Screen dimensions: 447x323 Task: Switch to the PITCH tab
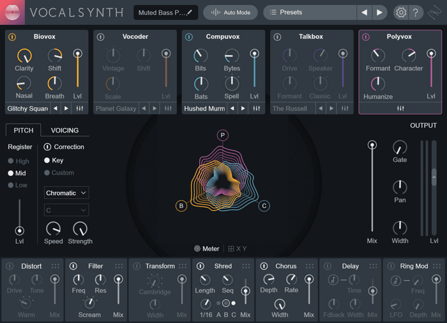(x=24, y=130)
